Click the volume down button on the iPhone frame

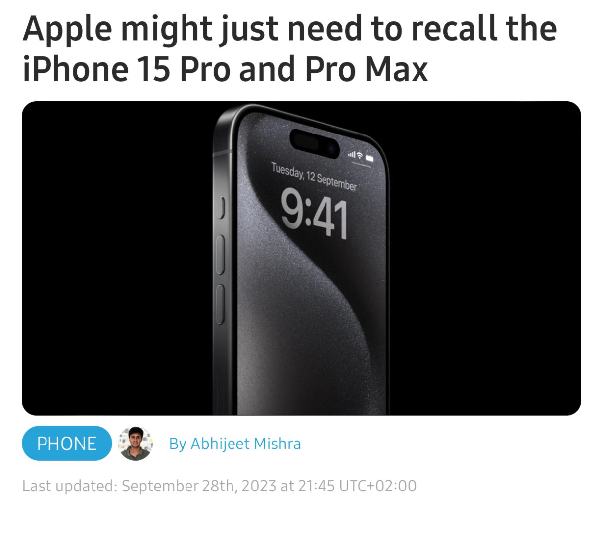coord(220,305)
